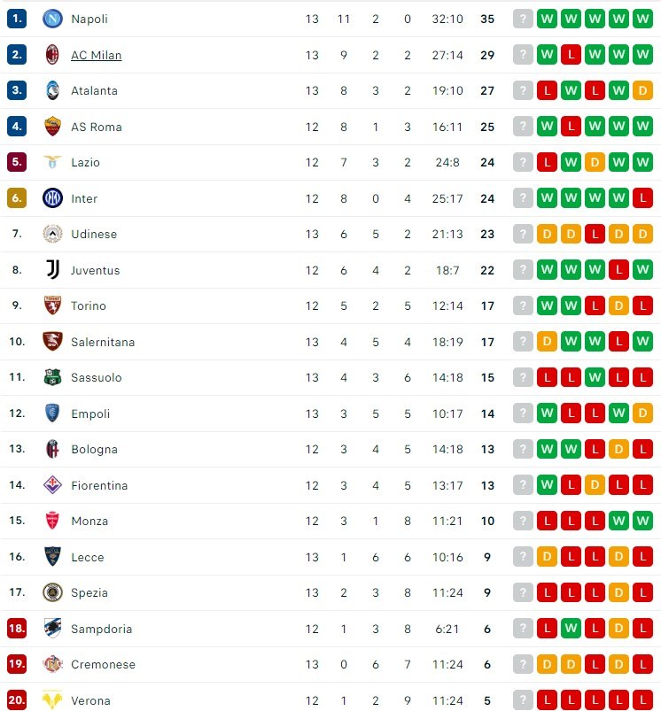Click Lazio's maroon position 5 badge

pyautogui.click(x=17, y=162)
